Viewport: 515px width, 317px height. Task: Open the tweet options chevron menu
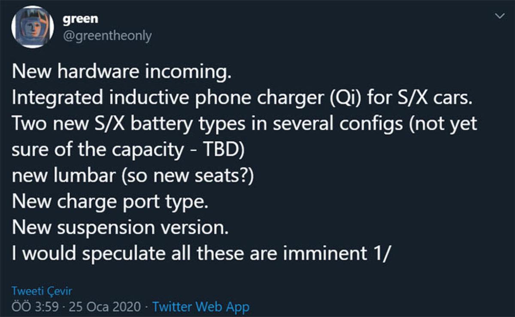(x=500, y=16)
